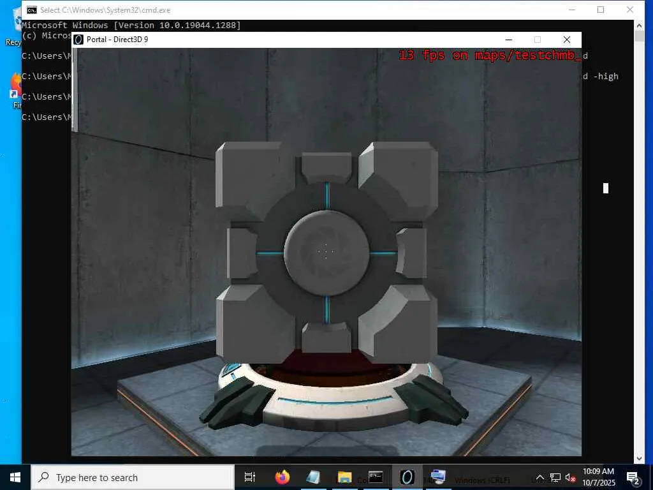653x490 pixels.
Task: Click the cmd scrollbar down arrow
Action: pos(639,458)
